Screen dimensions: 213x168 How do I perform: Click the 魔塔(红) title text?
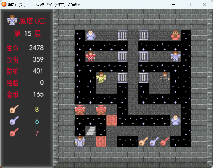tap(33, 21)
